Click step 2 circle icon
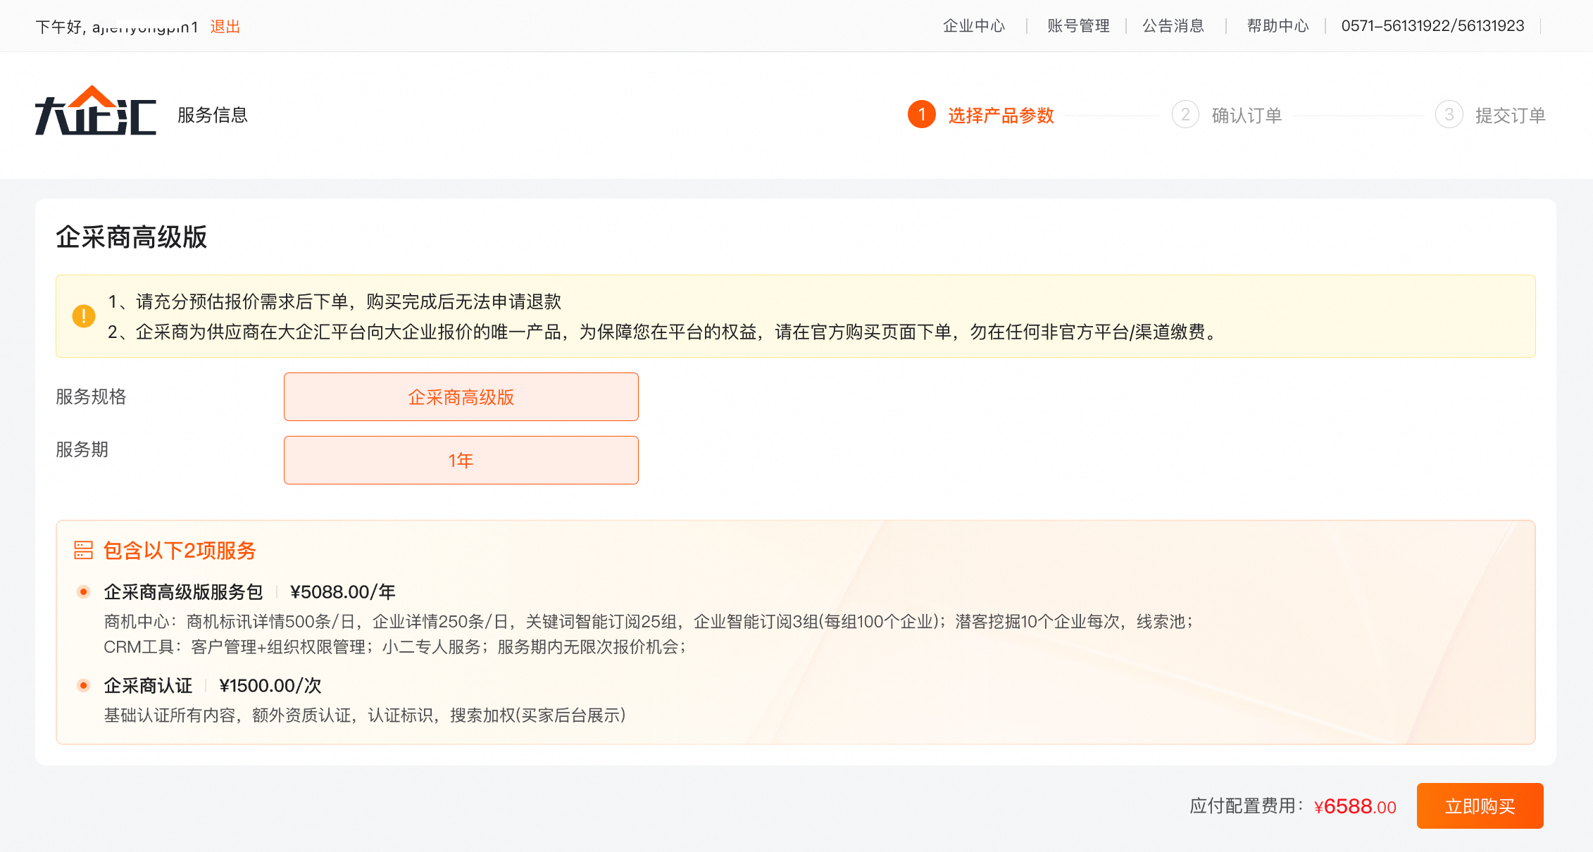Image resolution: width=1593 pixels, height=852 pixels. coord(1185,115)
